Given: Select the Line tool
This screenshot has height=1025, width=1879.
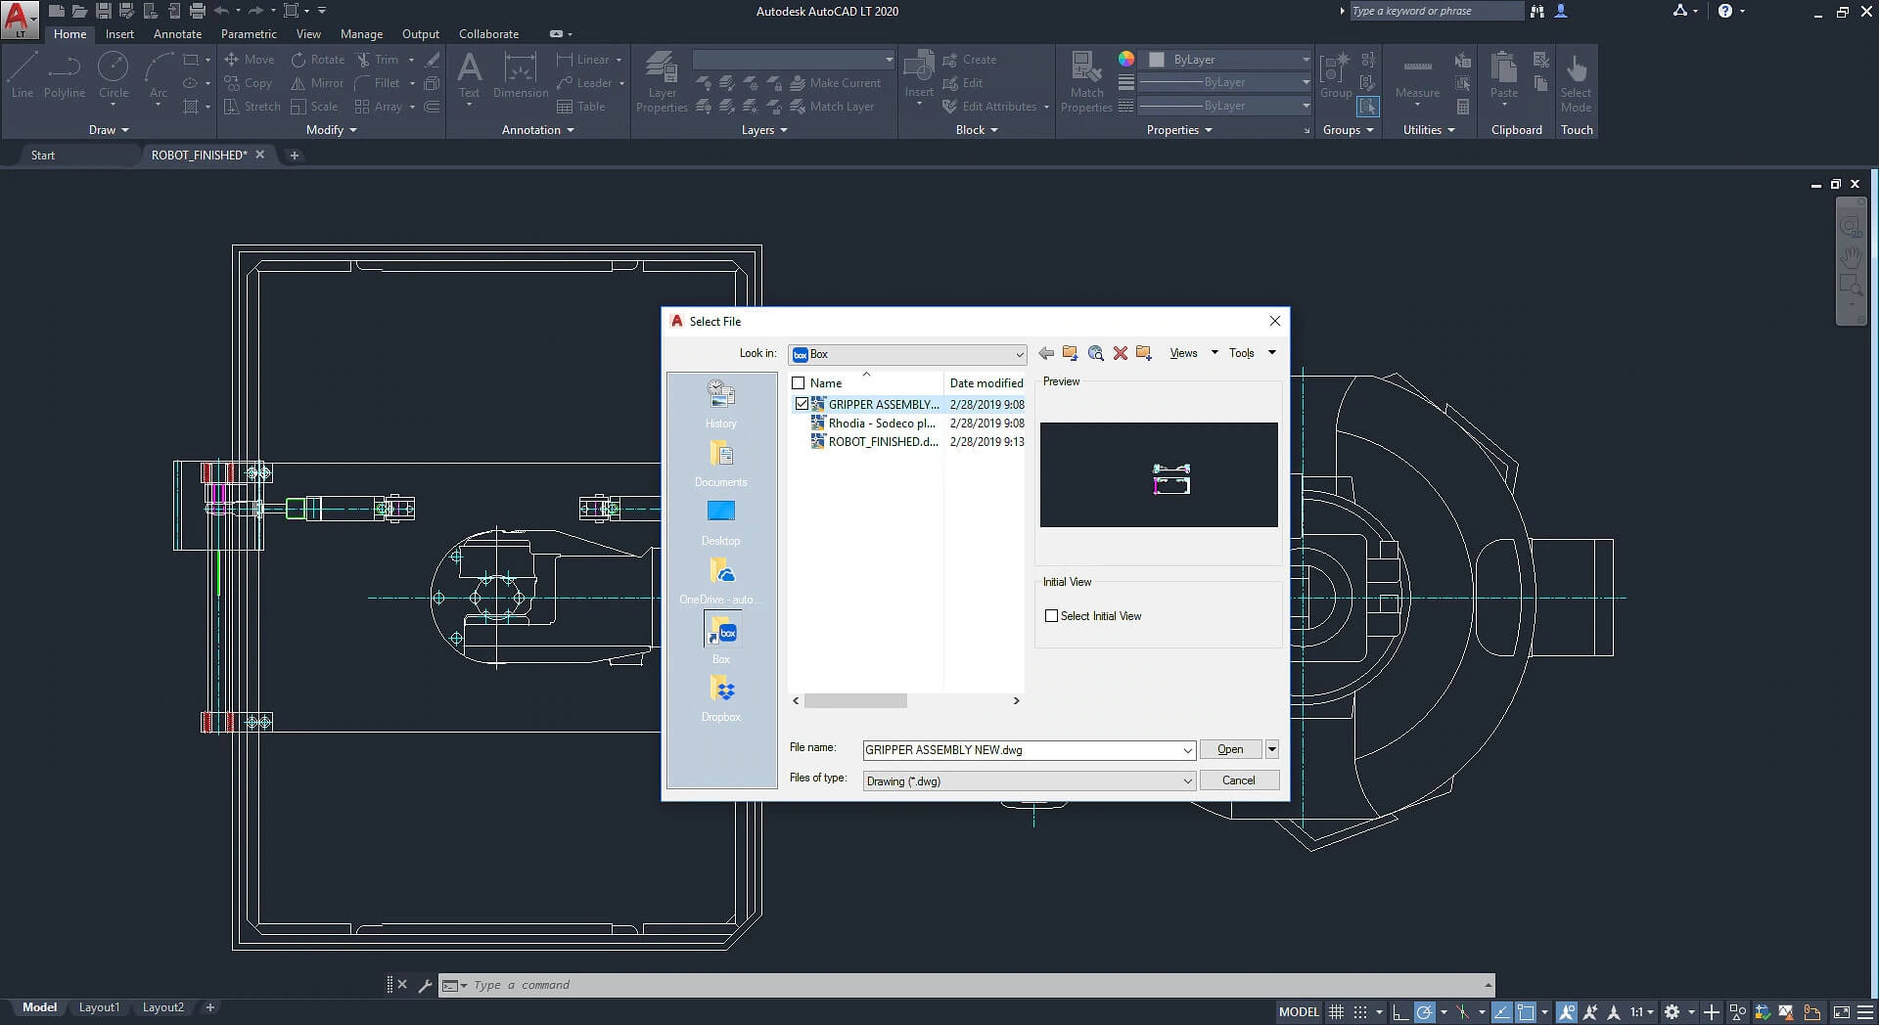Looking at the screenshot, I should click(x=22, y=78).
